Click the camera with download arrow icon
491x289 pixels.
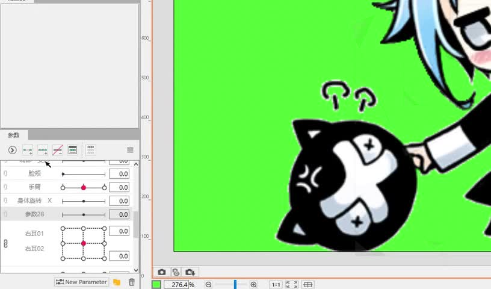190,272
